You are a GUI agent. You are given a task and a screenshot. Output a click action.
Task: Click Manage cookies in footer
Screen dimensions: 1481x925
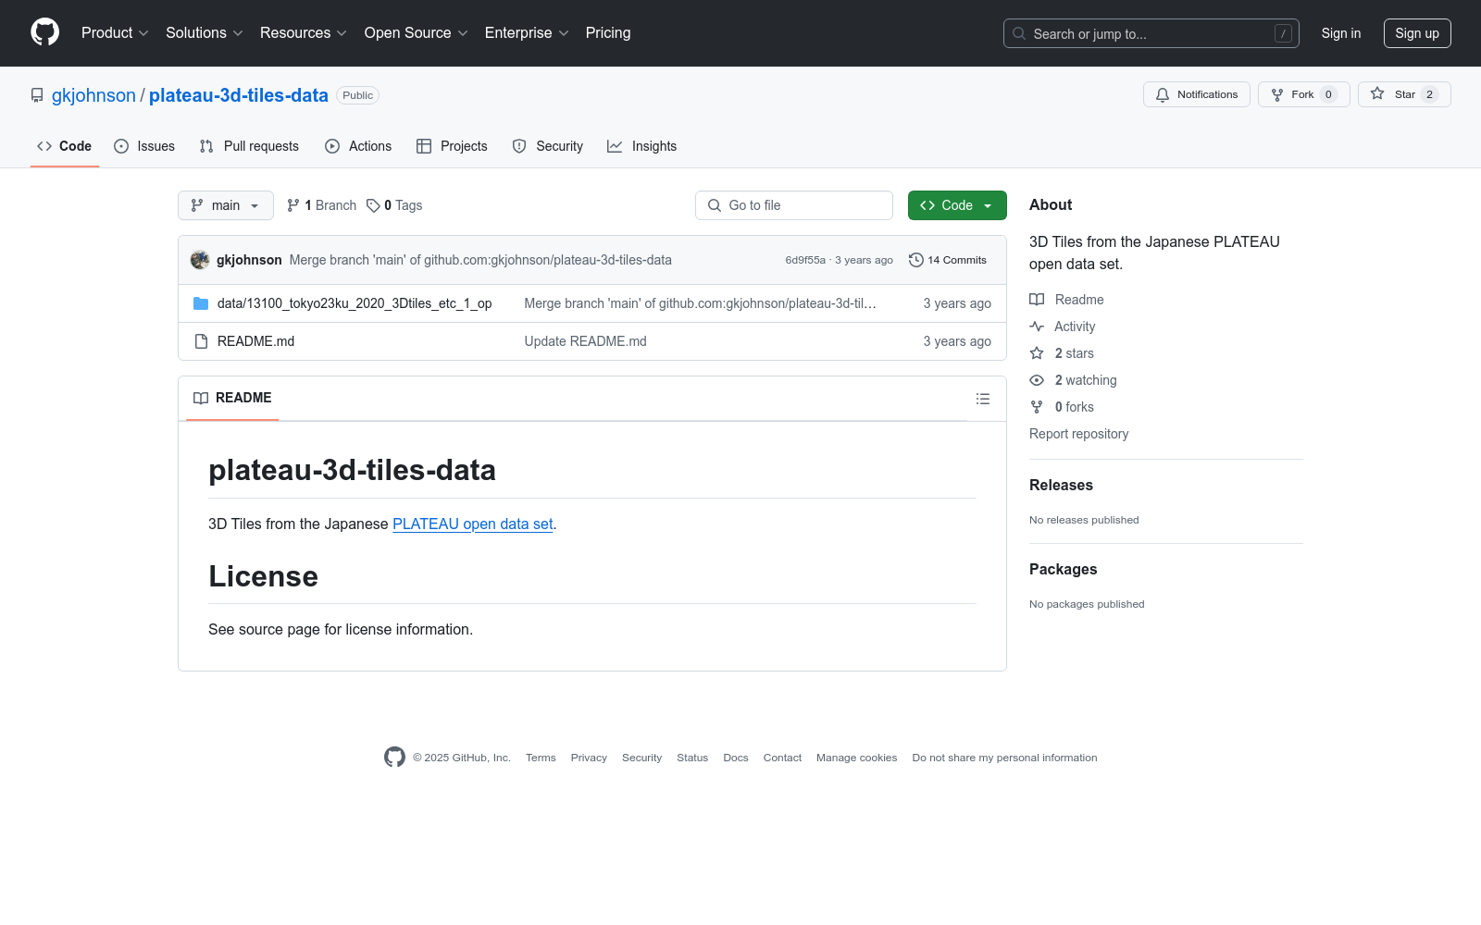857,758
